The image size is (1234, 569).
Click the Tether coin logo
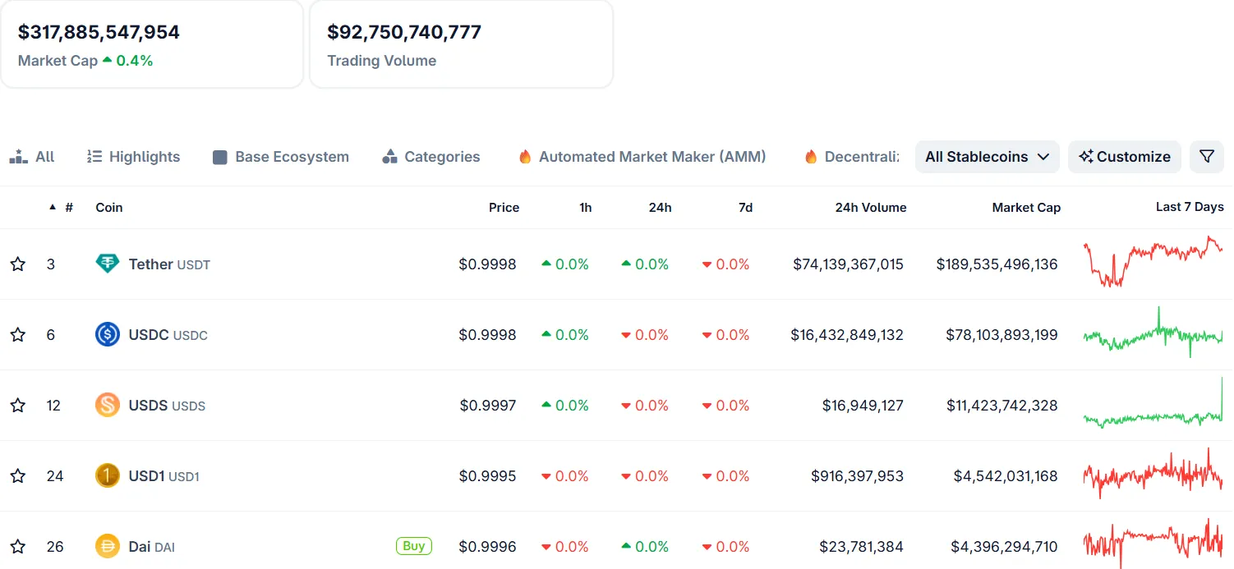[108, 264]
